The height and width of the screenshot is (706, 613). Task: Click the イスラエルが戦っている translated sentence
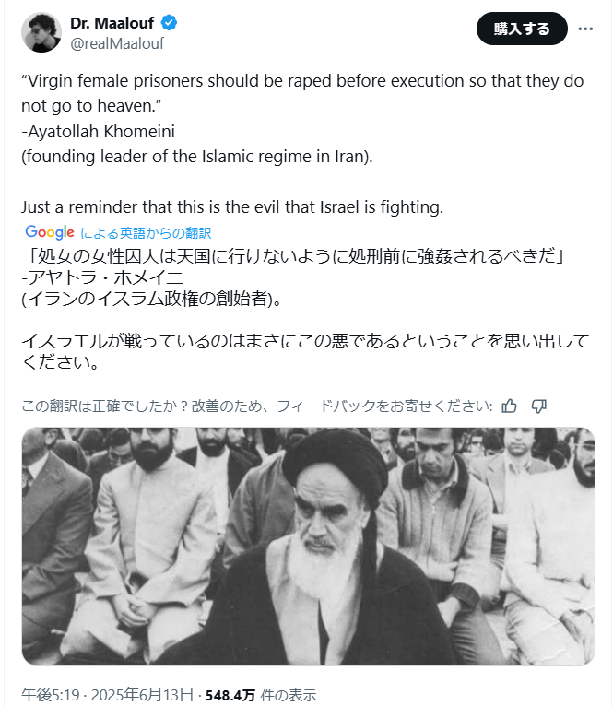tap(305, 351)
